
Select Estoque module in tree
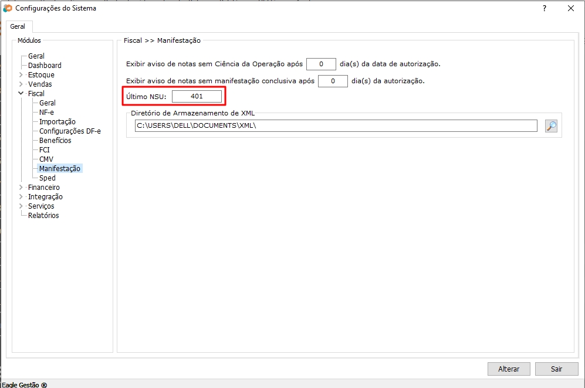[41, 75]
